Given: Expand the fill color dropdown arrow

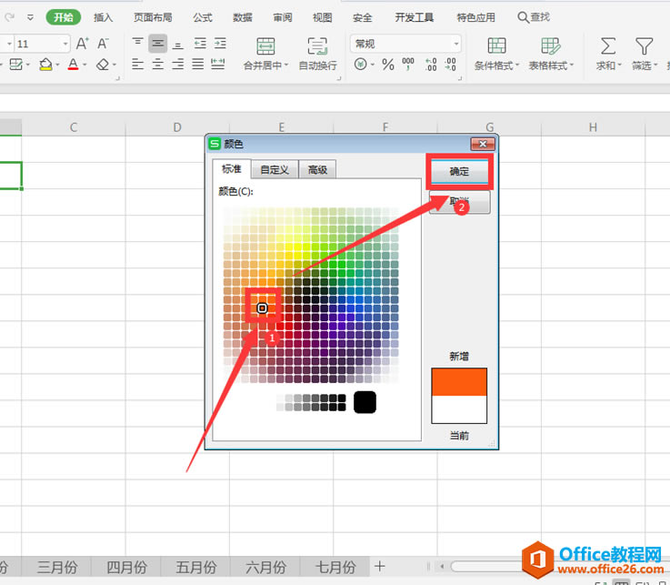Looking at the screenshot, I should (x=57, y=65).
